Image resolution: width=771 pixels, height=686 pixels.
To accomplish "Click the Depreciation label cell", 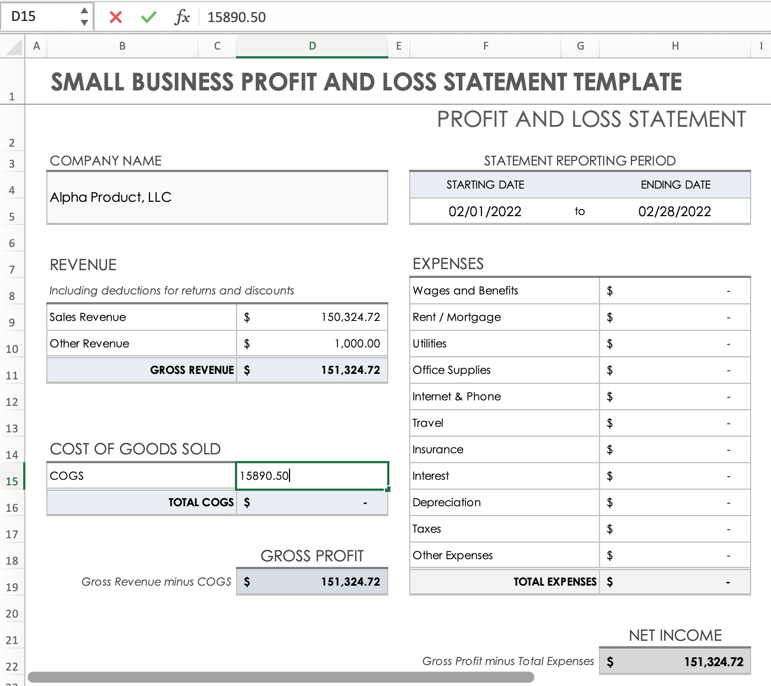I will (x=505, y=502).
